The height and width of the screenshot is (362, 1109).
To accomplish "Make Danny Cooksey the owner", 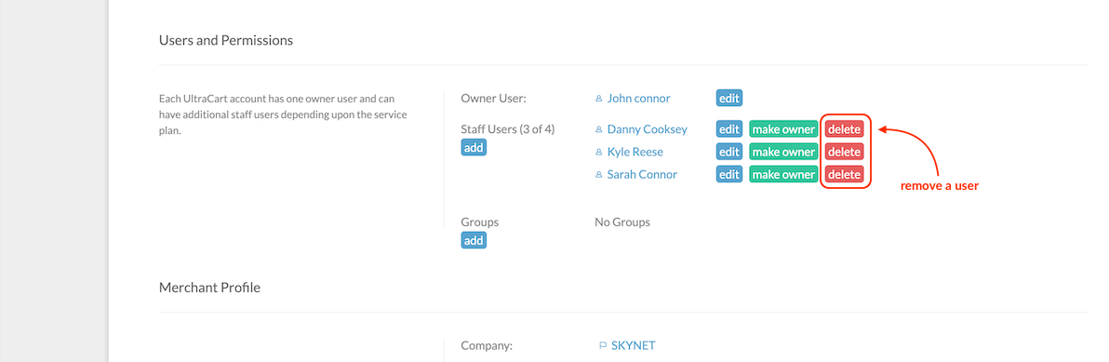I will [783, 129].
